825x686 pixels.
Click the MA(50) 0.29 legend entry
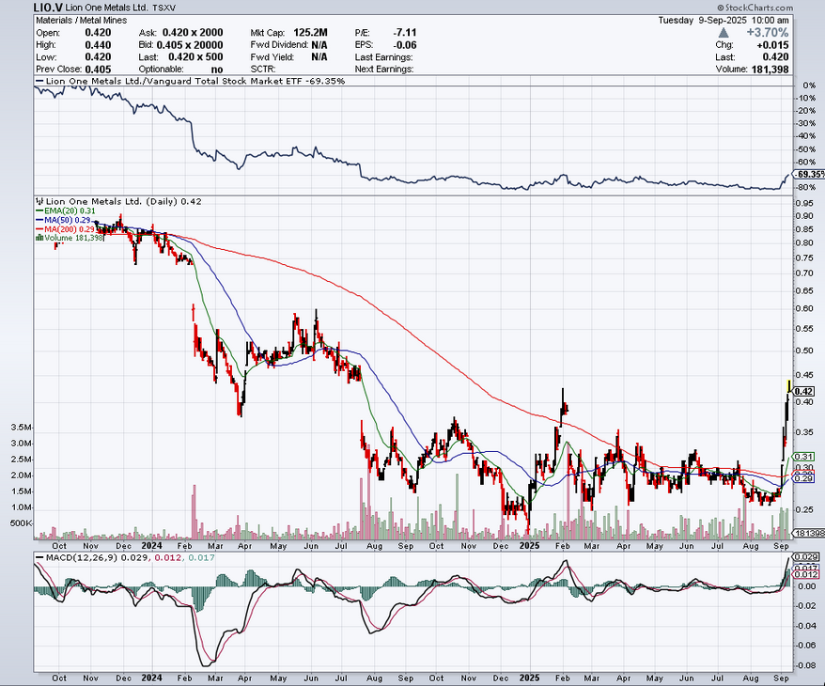63,220
